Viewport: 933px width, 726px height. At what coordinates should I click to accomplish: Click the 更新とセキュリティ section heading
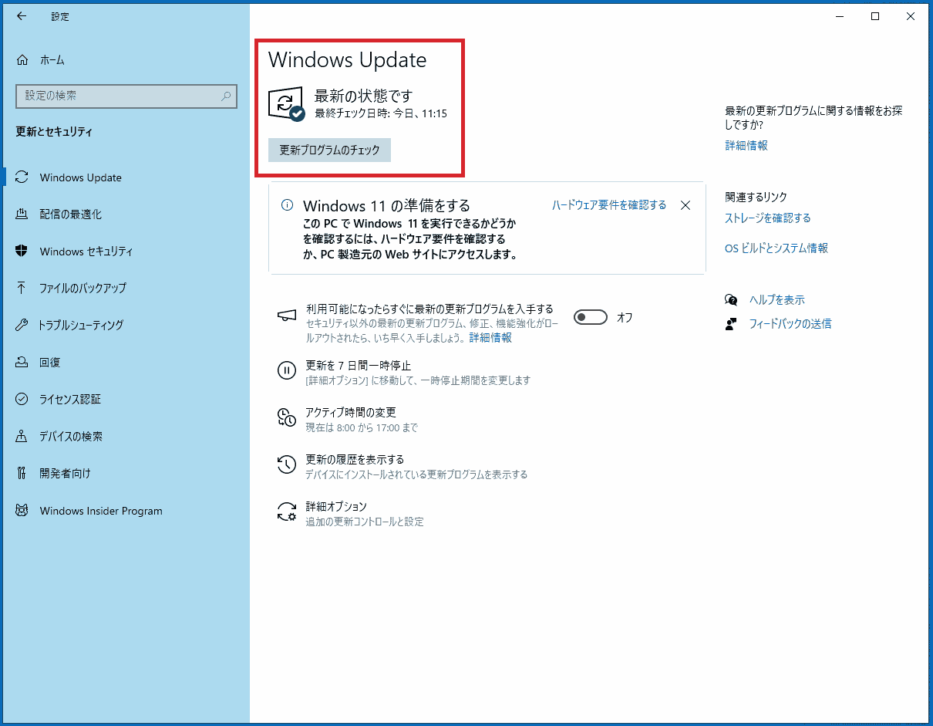point(54,132)
